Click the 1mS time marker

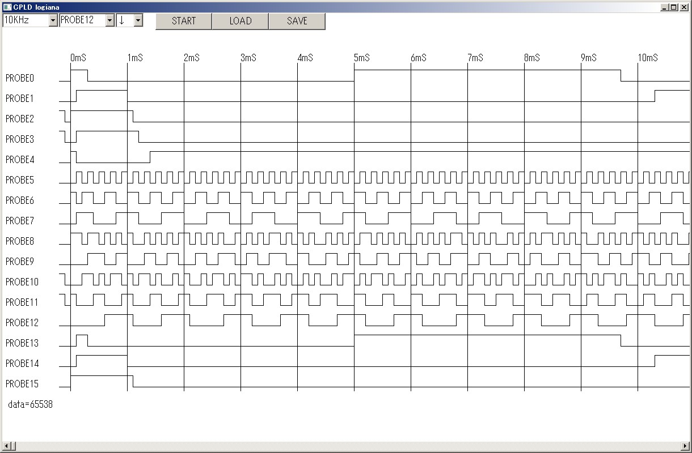coord(135,58)
